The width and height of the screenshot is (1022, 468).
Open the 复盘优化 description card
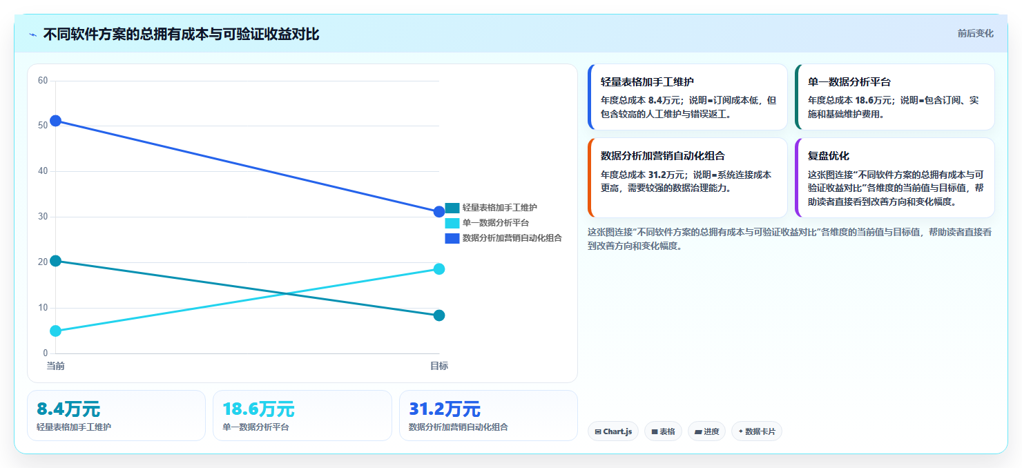click(x=895, y=177)
